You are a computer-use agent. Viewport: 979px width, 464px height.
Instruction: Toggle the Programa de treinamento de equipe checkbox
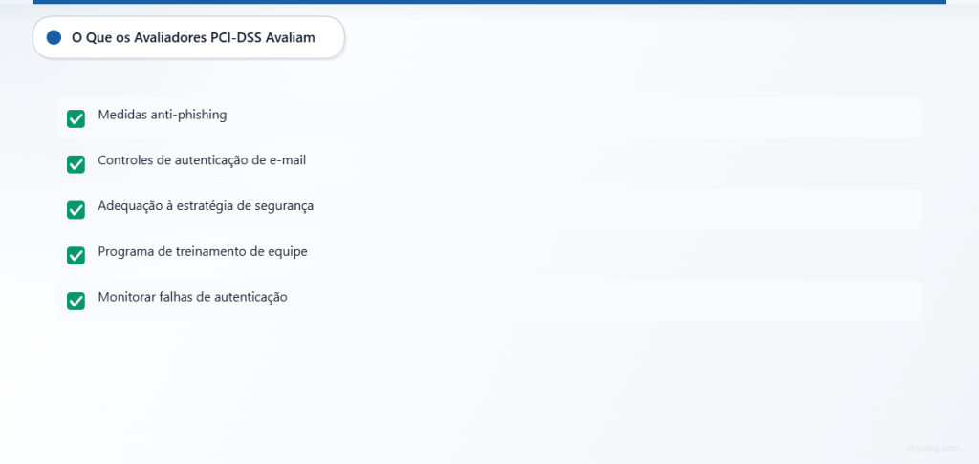[76, 255]
